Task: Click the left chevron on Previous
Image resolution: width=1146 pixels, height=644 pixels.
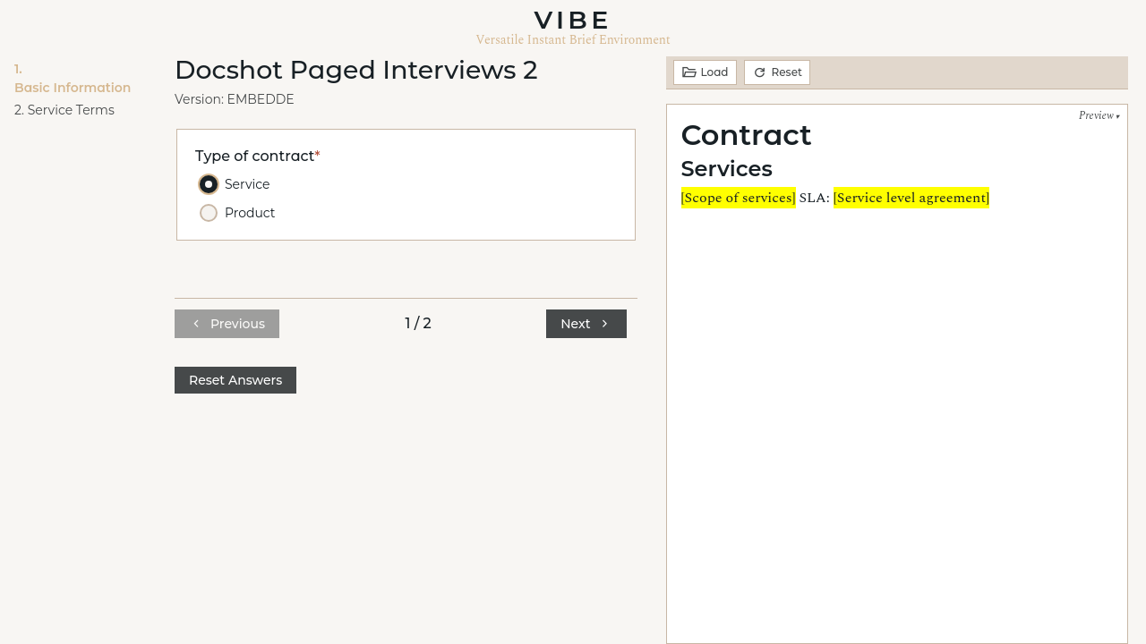Action: [x=196, y=324]
